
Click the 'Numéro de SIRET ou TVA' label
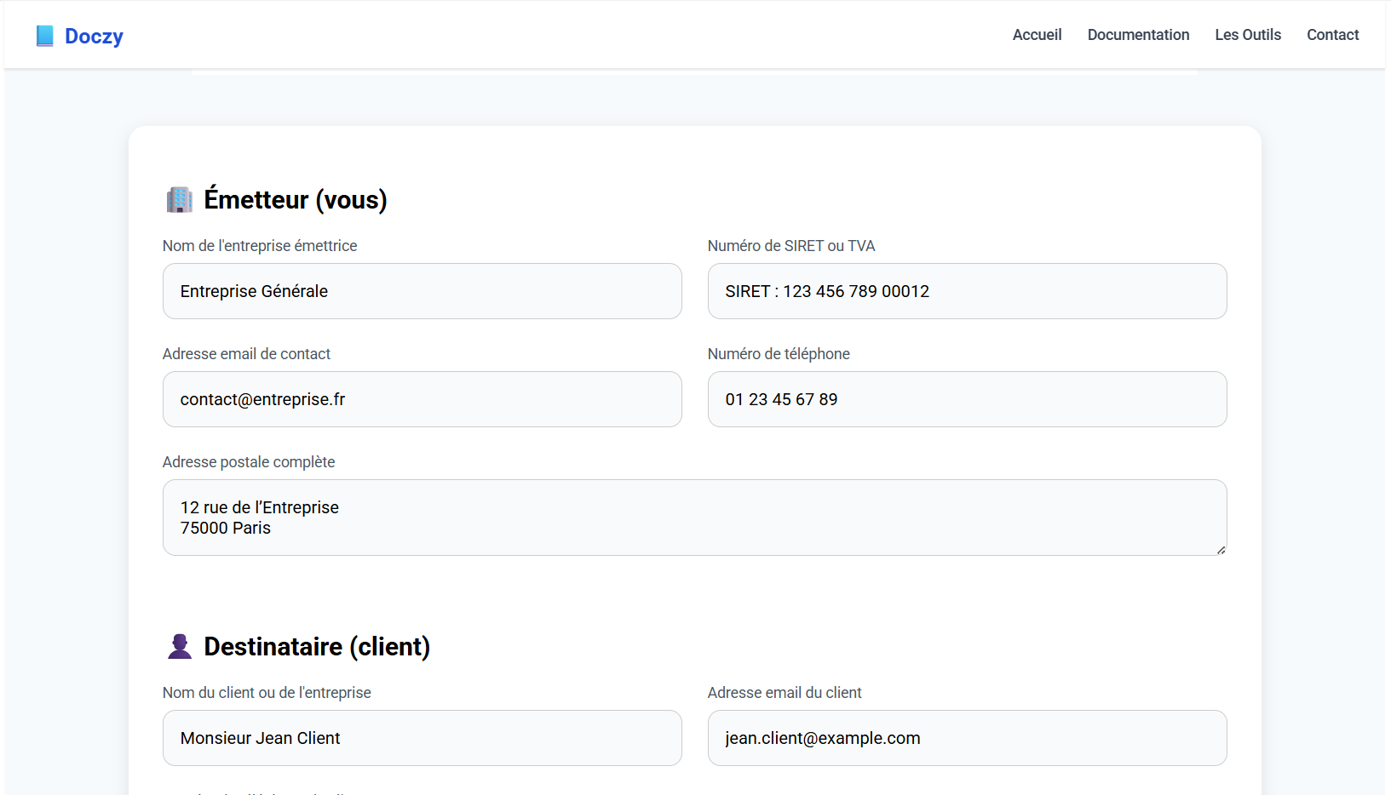pos(791,246)
